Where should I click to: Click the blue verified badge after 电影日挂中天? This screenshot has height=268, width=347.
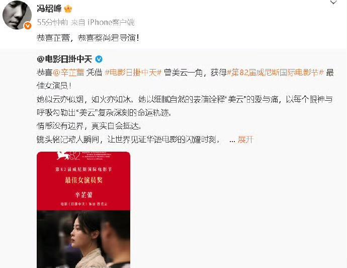(99, 59)
